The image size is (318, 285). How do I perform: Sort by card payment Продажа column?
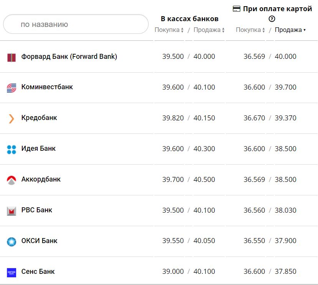tap(290, 30)
